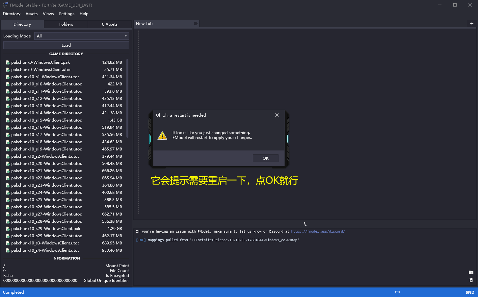Click file icon of pakchunk10_s23 entry
This screenshot has height=297, width=478.
[x=8, y=185]
